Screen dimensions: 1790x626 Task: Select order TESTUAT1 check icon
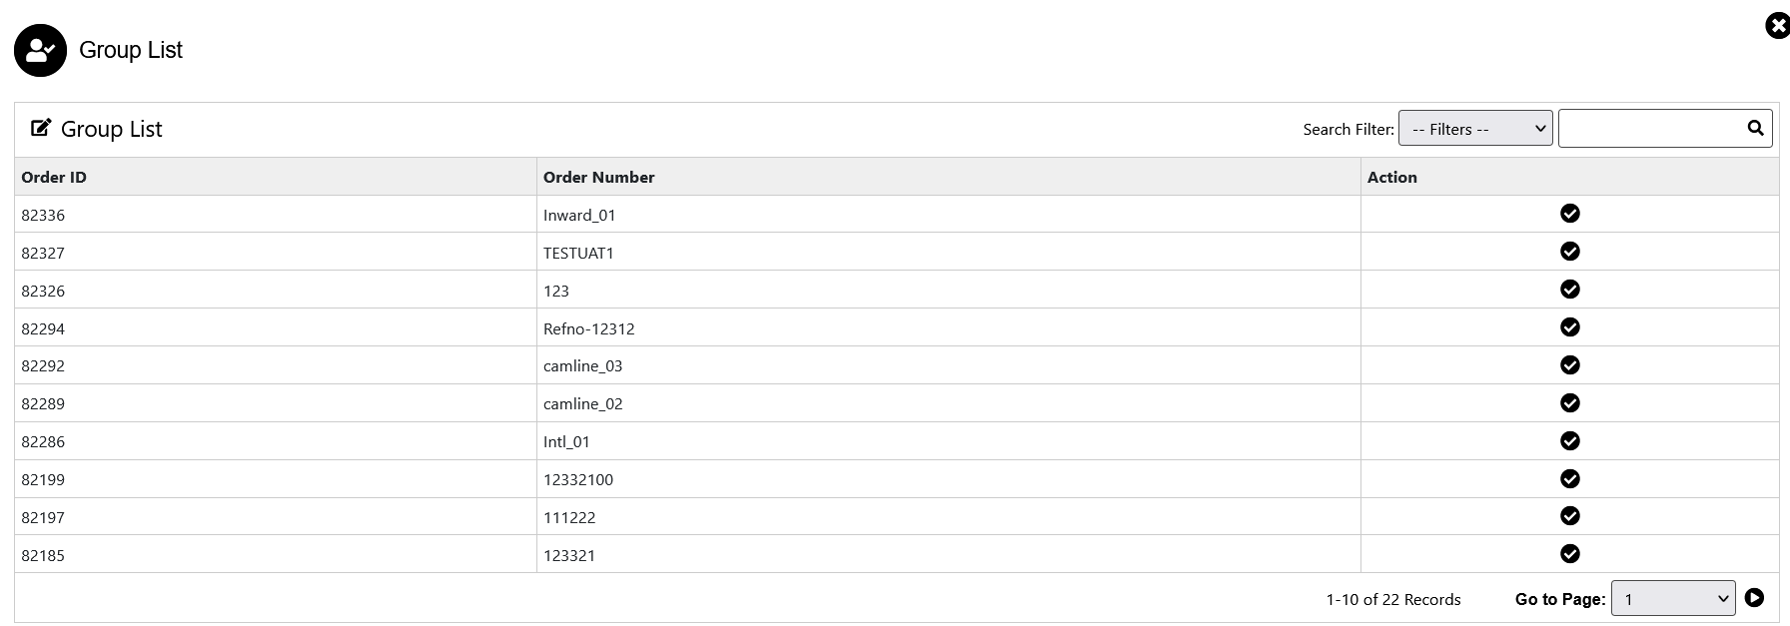point(1570,252)
